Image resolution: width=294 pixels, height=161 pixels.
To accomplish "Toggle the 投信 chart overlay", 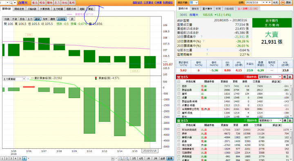I will tap(22, 19).
